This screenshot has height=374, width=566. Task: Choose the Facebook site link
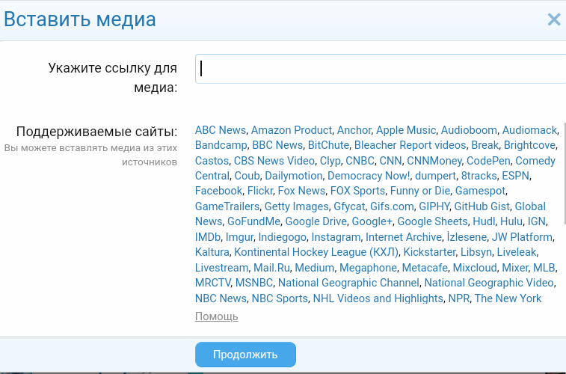pos(218,191)
